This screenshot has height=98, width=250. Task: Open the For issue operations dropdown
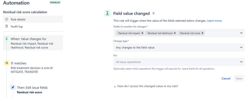(x=179, y=62)
